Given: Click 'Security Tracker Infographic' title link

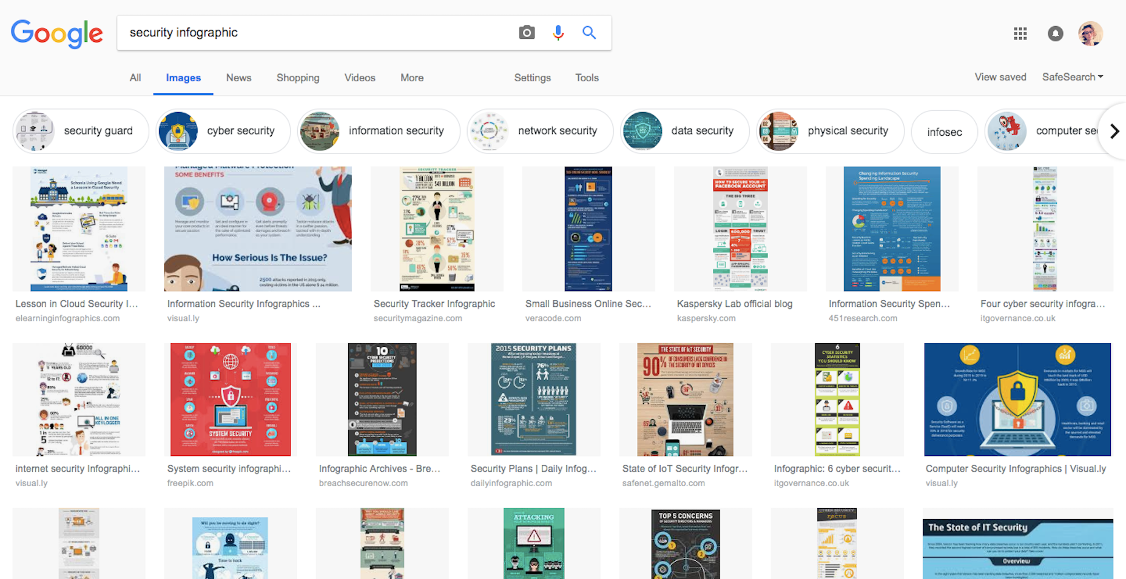Looking at the screenshot, I should (x=434, y=304).
